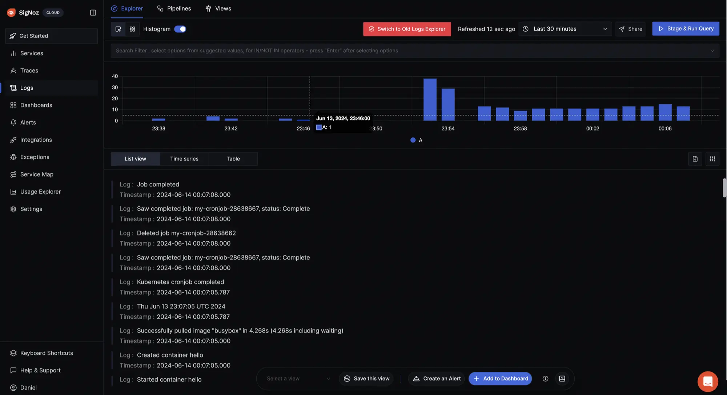The height and width of the screenshot is (395, 727).
Task: Click the panel icon next to info icon
Action: pyautogui.click(x=562, y=379)
